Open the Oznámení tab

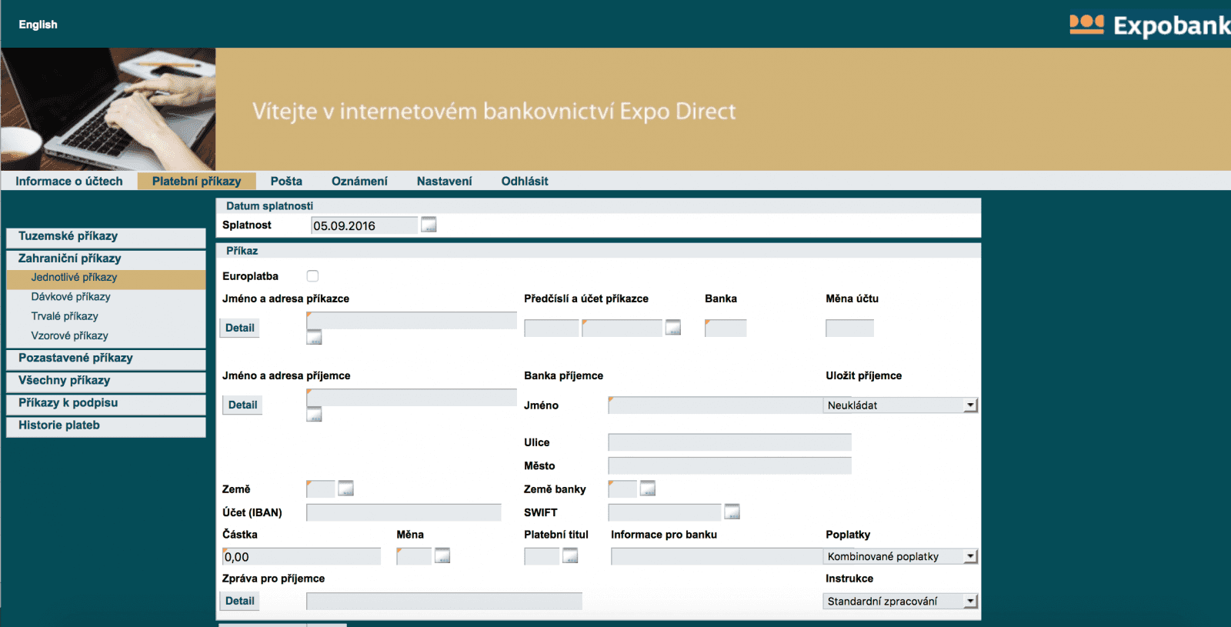point(359,181)
